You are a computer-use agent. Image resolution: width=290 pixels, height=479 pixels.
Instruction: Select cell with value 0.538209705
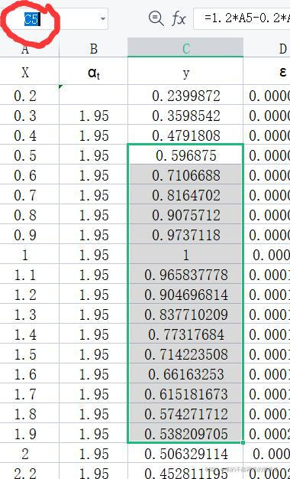click(185, 434)
